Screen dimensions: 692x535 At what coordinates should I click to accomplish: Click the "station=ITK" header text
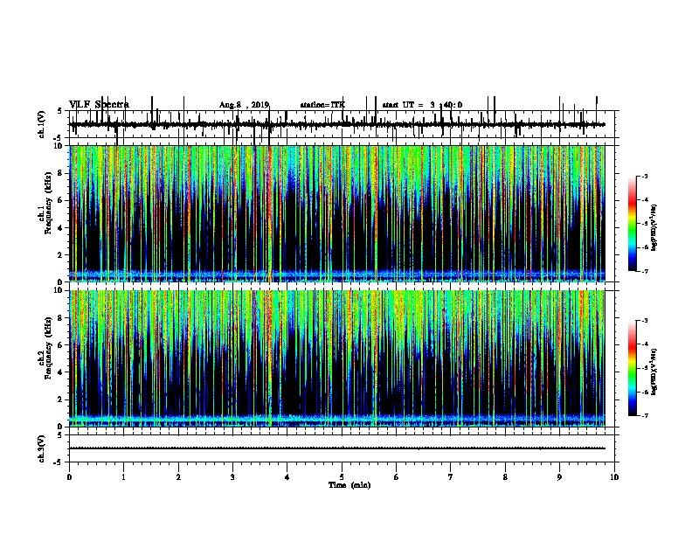[322, 105]
